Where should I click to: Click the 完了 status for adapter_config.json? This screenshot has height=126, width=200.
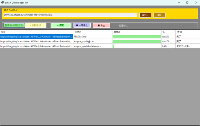point(188,41)
